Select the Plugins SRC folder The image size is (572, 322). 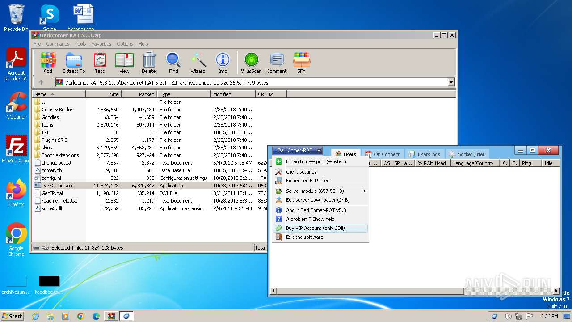(x=54, y=140)
